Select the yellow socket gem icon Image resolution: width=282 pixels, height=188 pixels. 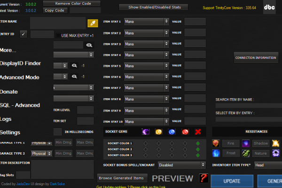pyautogui.click(x=159, y=132)
